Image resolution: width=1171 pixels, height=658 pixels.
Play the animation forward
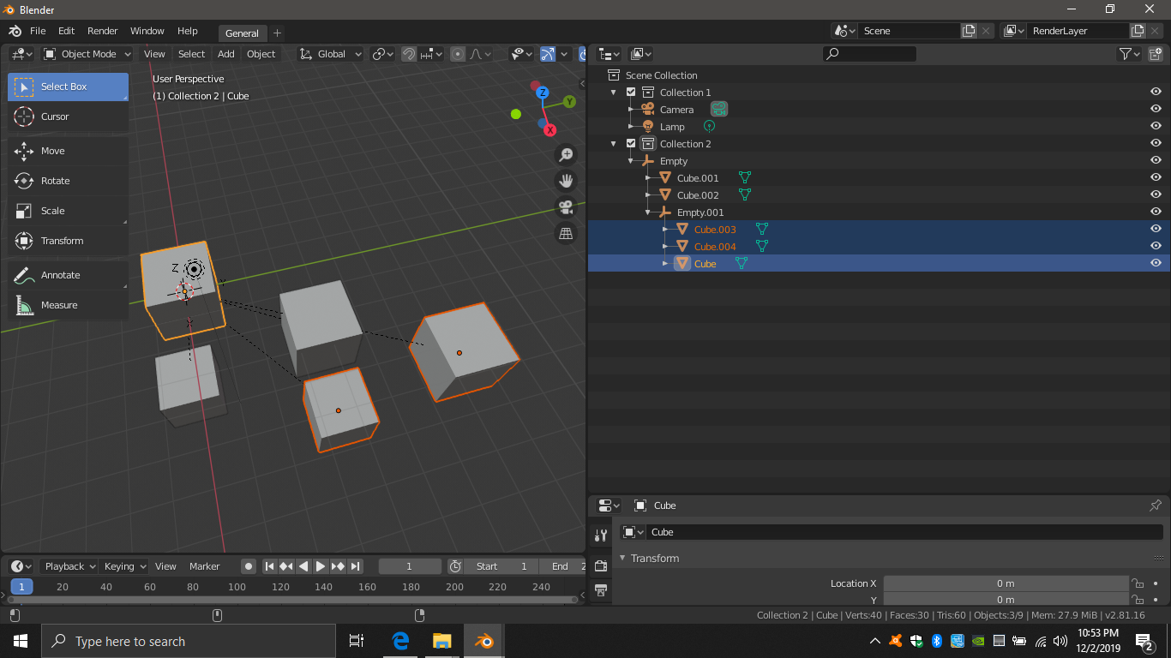click(x=321, y=566)
